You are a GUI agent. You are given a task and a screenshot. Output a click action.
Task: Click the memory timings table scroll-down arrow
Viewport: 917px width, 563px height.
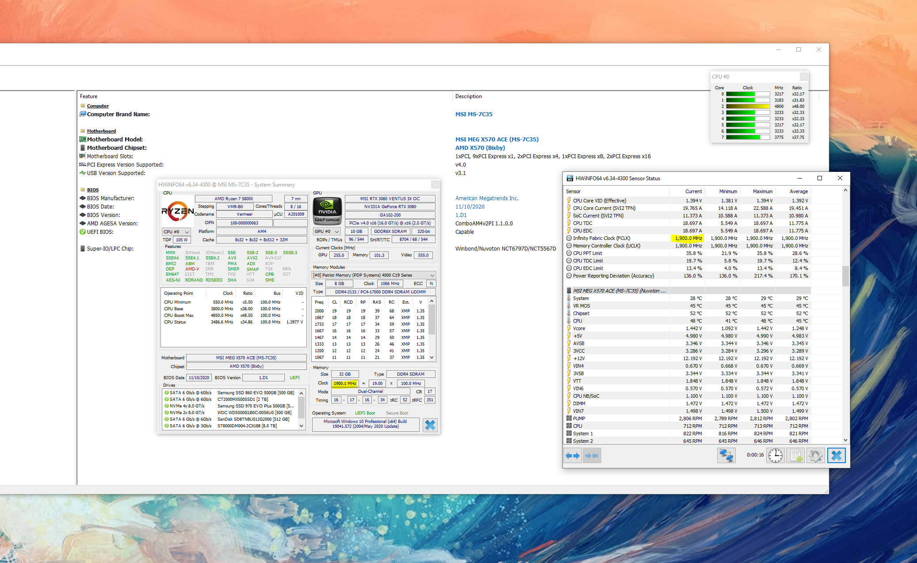coord(432,358)
